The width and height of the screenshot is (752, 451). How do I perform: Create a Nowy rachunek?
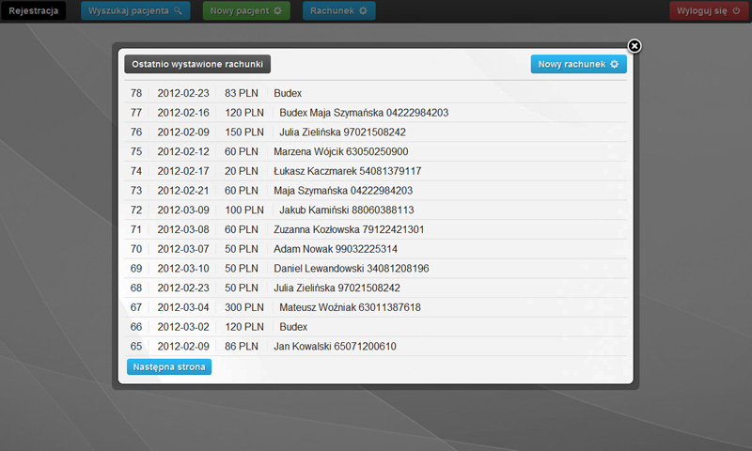[578, 64]
